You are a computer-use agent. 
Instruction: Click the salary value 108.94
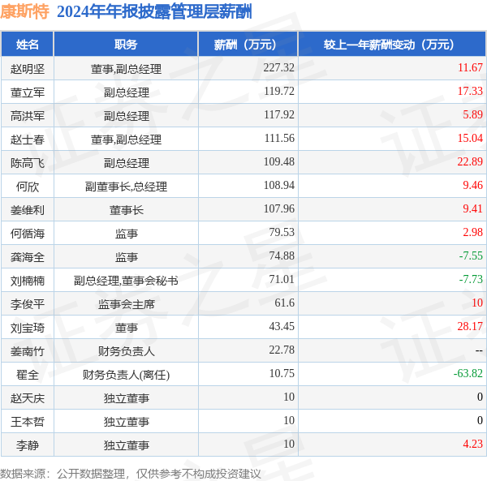point(278,185)
